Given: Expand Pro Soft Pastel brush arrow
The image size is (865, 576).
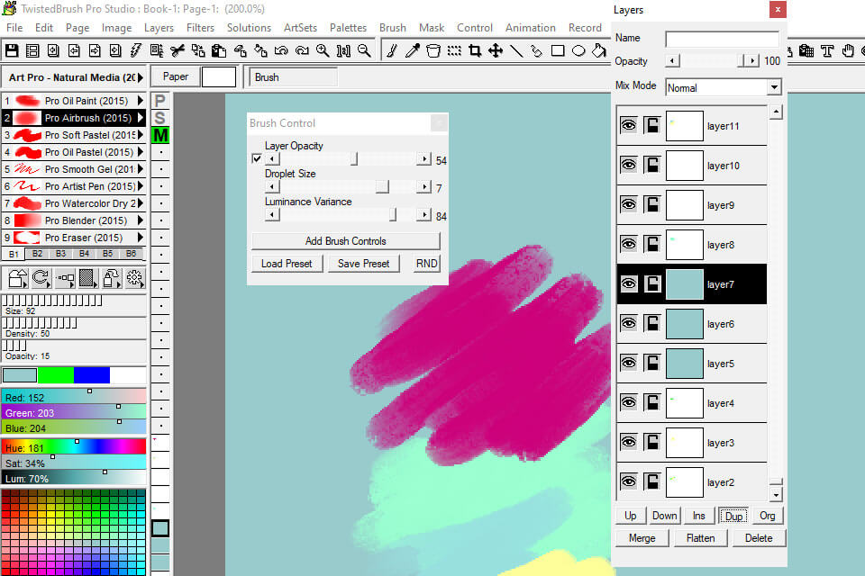Looking at the screenshot, I should point(141,135).
